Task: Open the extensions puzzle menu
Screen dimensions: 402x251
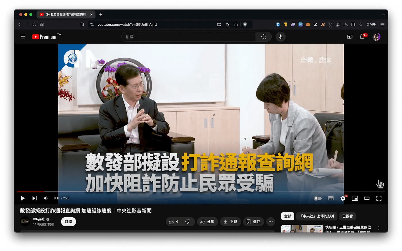Action: pos(330,24)
